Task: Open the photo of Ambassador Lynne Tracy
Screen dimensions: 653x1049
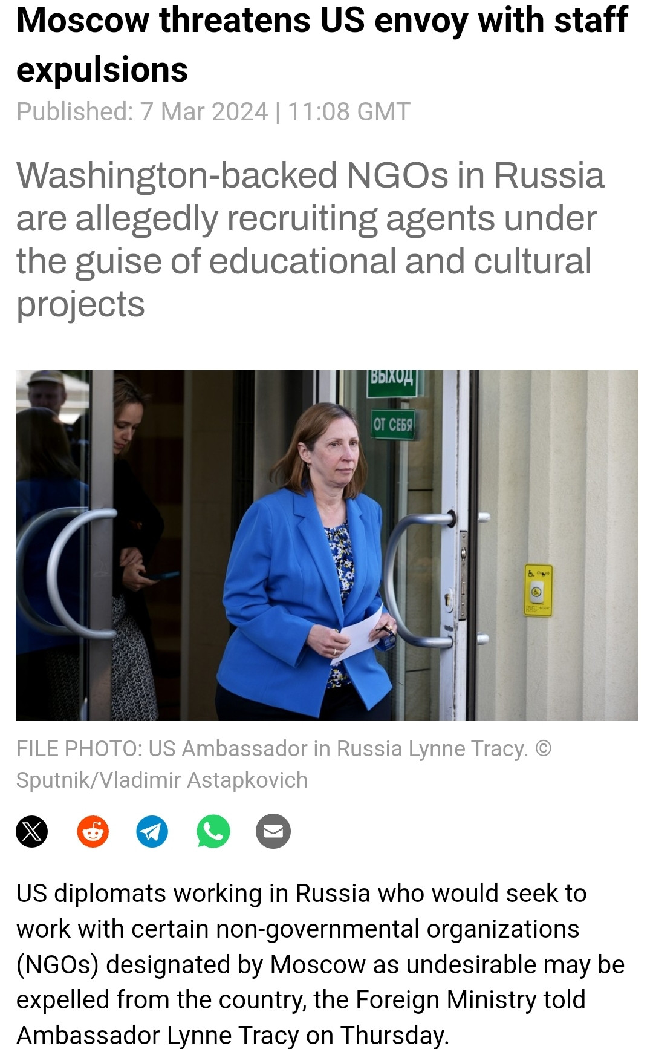Action: 326,545
